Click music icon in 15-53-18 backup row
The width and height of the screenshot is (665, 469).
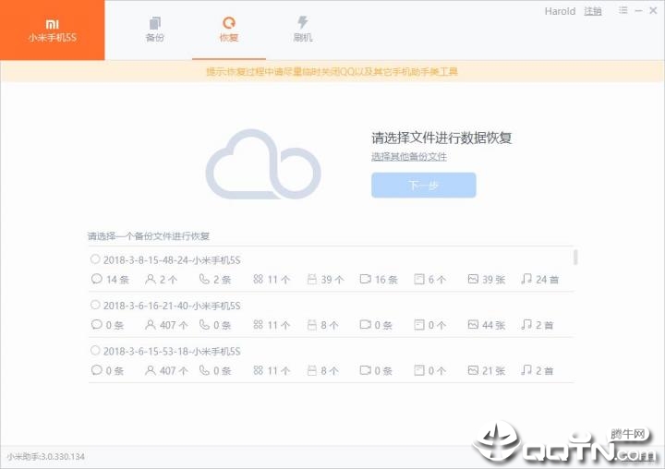click(x=526, y=370)
